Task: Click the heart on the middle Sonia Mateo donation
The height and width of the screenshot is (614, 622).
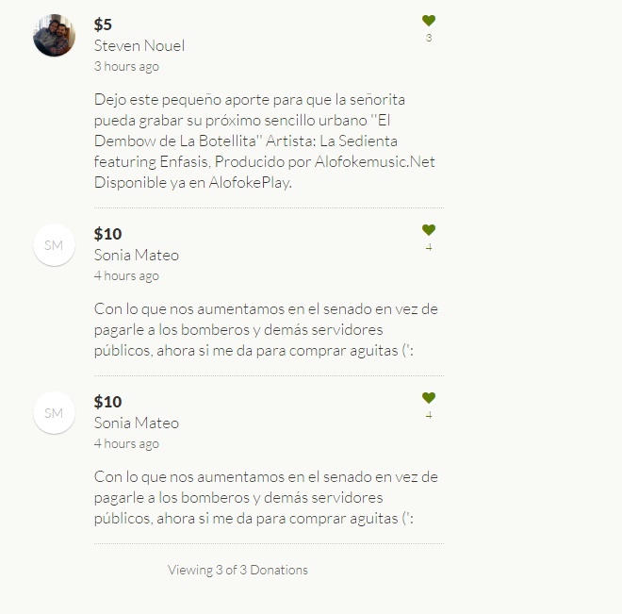Action: pyautogui.click(x=429, y=230)
